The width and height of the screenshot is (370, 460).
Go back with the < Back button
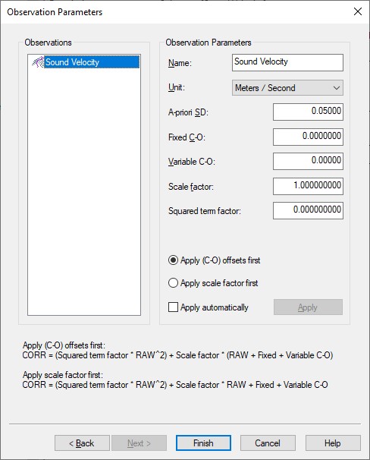pyautogui.click(x=82, y=443)
